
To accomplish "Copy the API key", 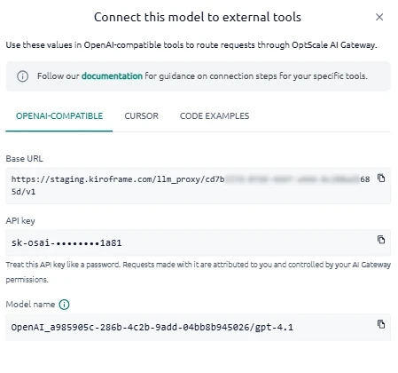I will (x=381, y=240).
